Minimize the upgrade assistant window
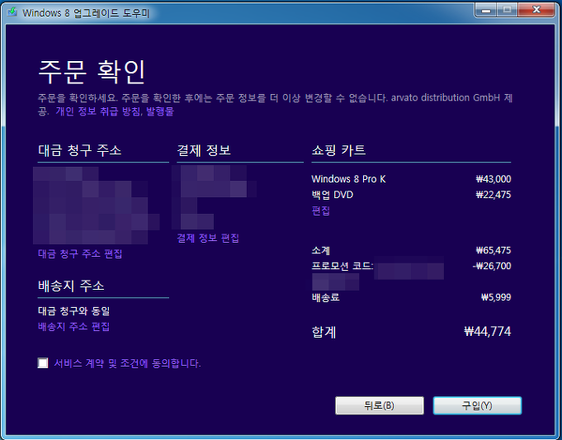 [x=486, y=10]
